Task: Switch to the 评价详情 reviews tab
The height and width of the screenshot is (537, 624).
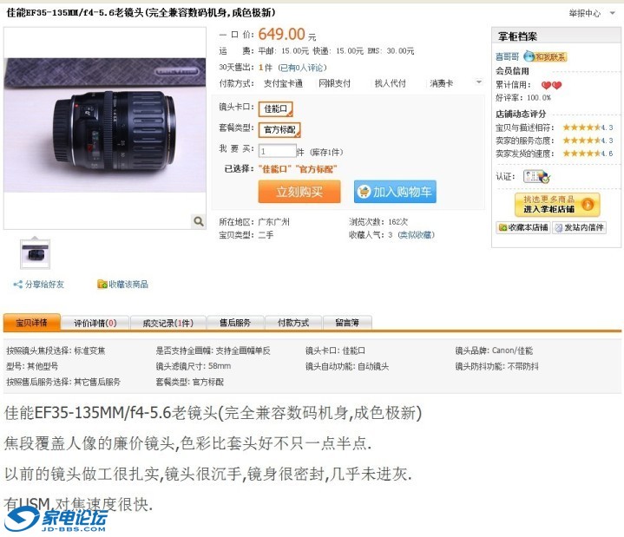Action: click(x=95, y=323)
